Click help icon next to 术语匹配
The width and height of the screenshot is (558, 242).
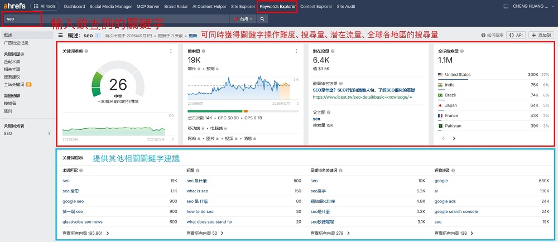coord(81,171)
